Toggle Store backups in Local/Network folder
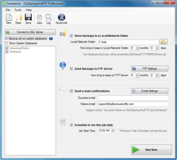This screenshot has width=177, height=160. pos(71,36)
